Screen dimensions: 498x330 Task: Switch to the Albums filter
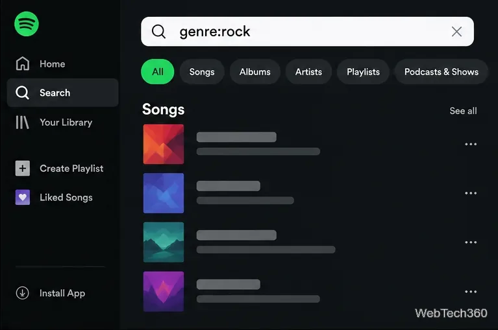pos(255,72)
